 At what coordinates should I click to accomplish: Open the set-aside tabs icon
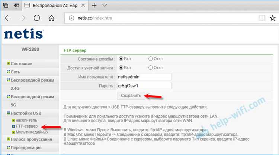6,5
